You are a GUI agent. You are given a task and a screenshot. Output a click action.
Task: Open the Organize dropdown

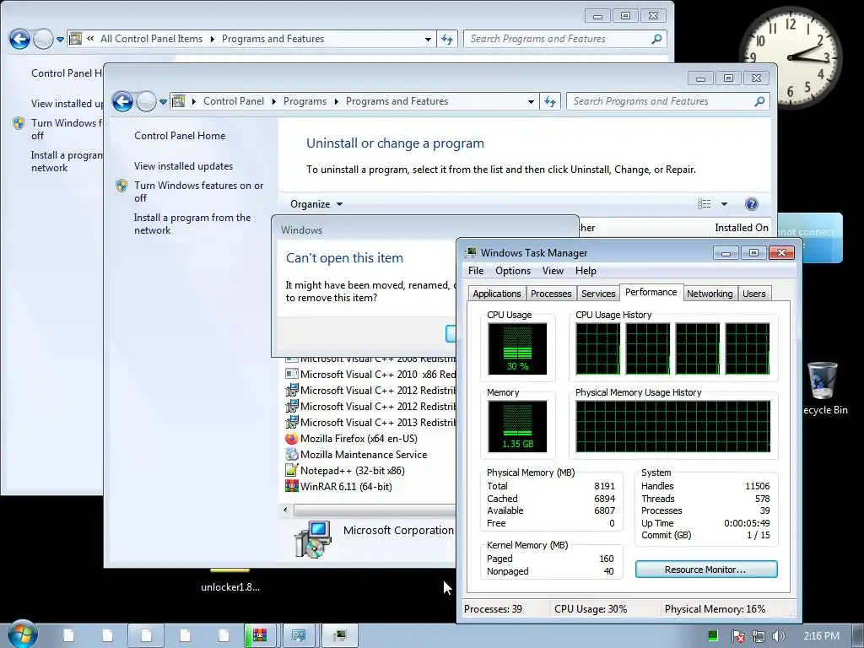click(316, 204)
